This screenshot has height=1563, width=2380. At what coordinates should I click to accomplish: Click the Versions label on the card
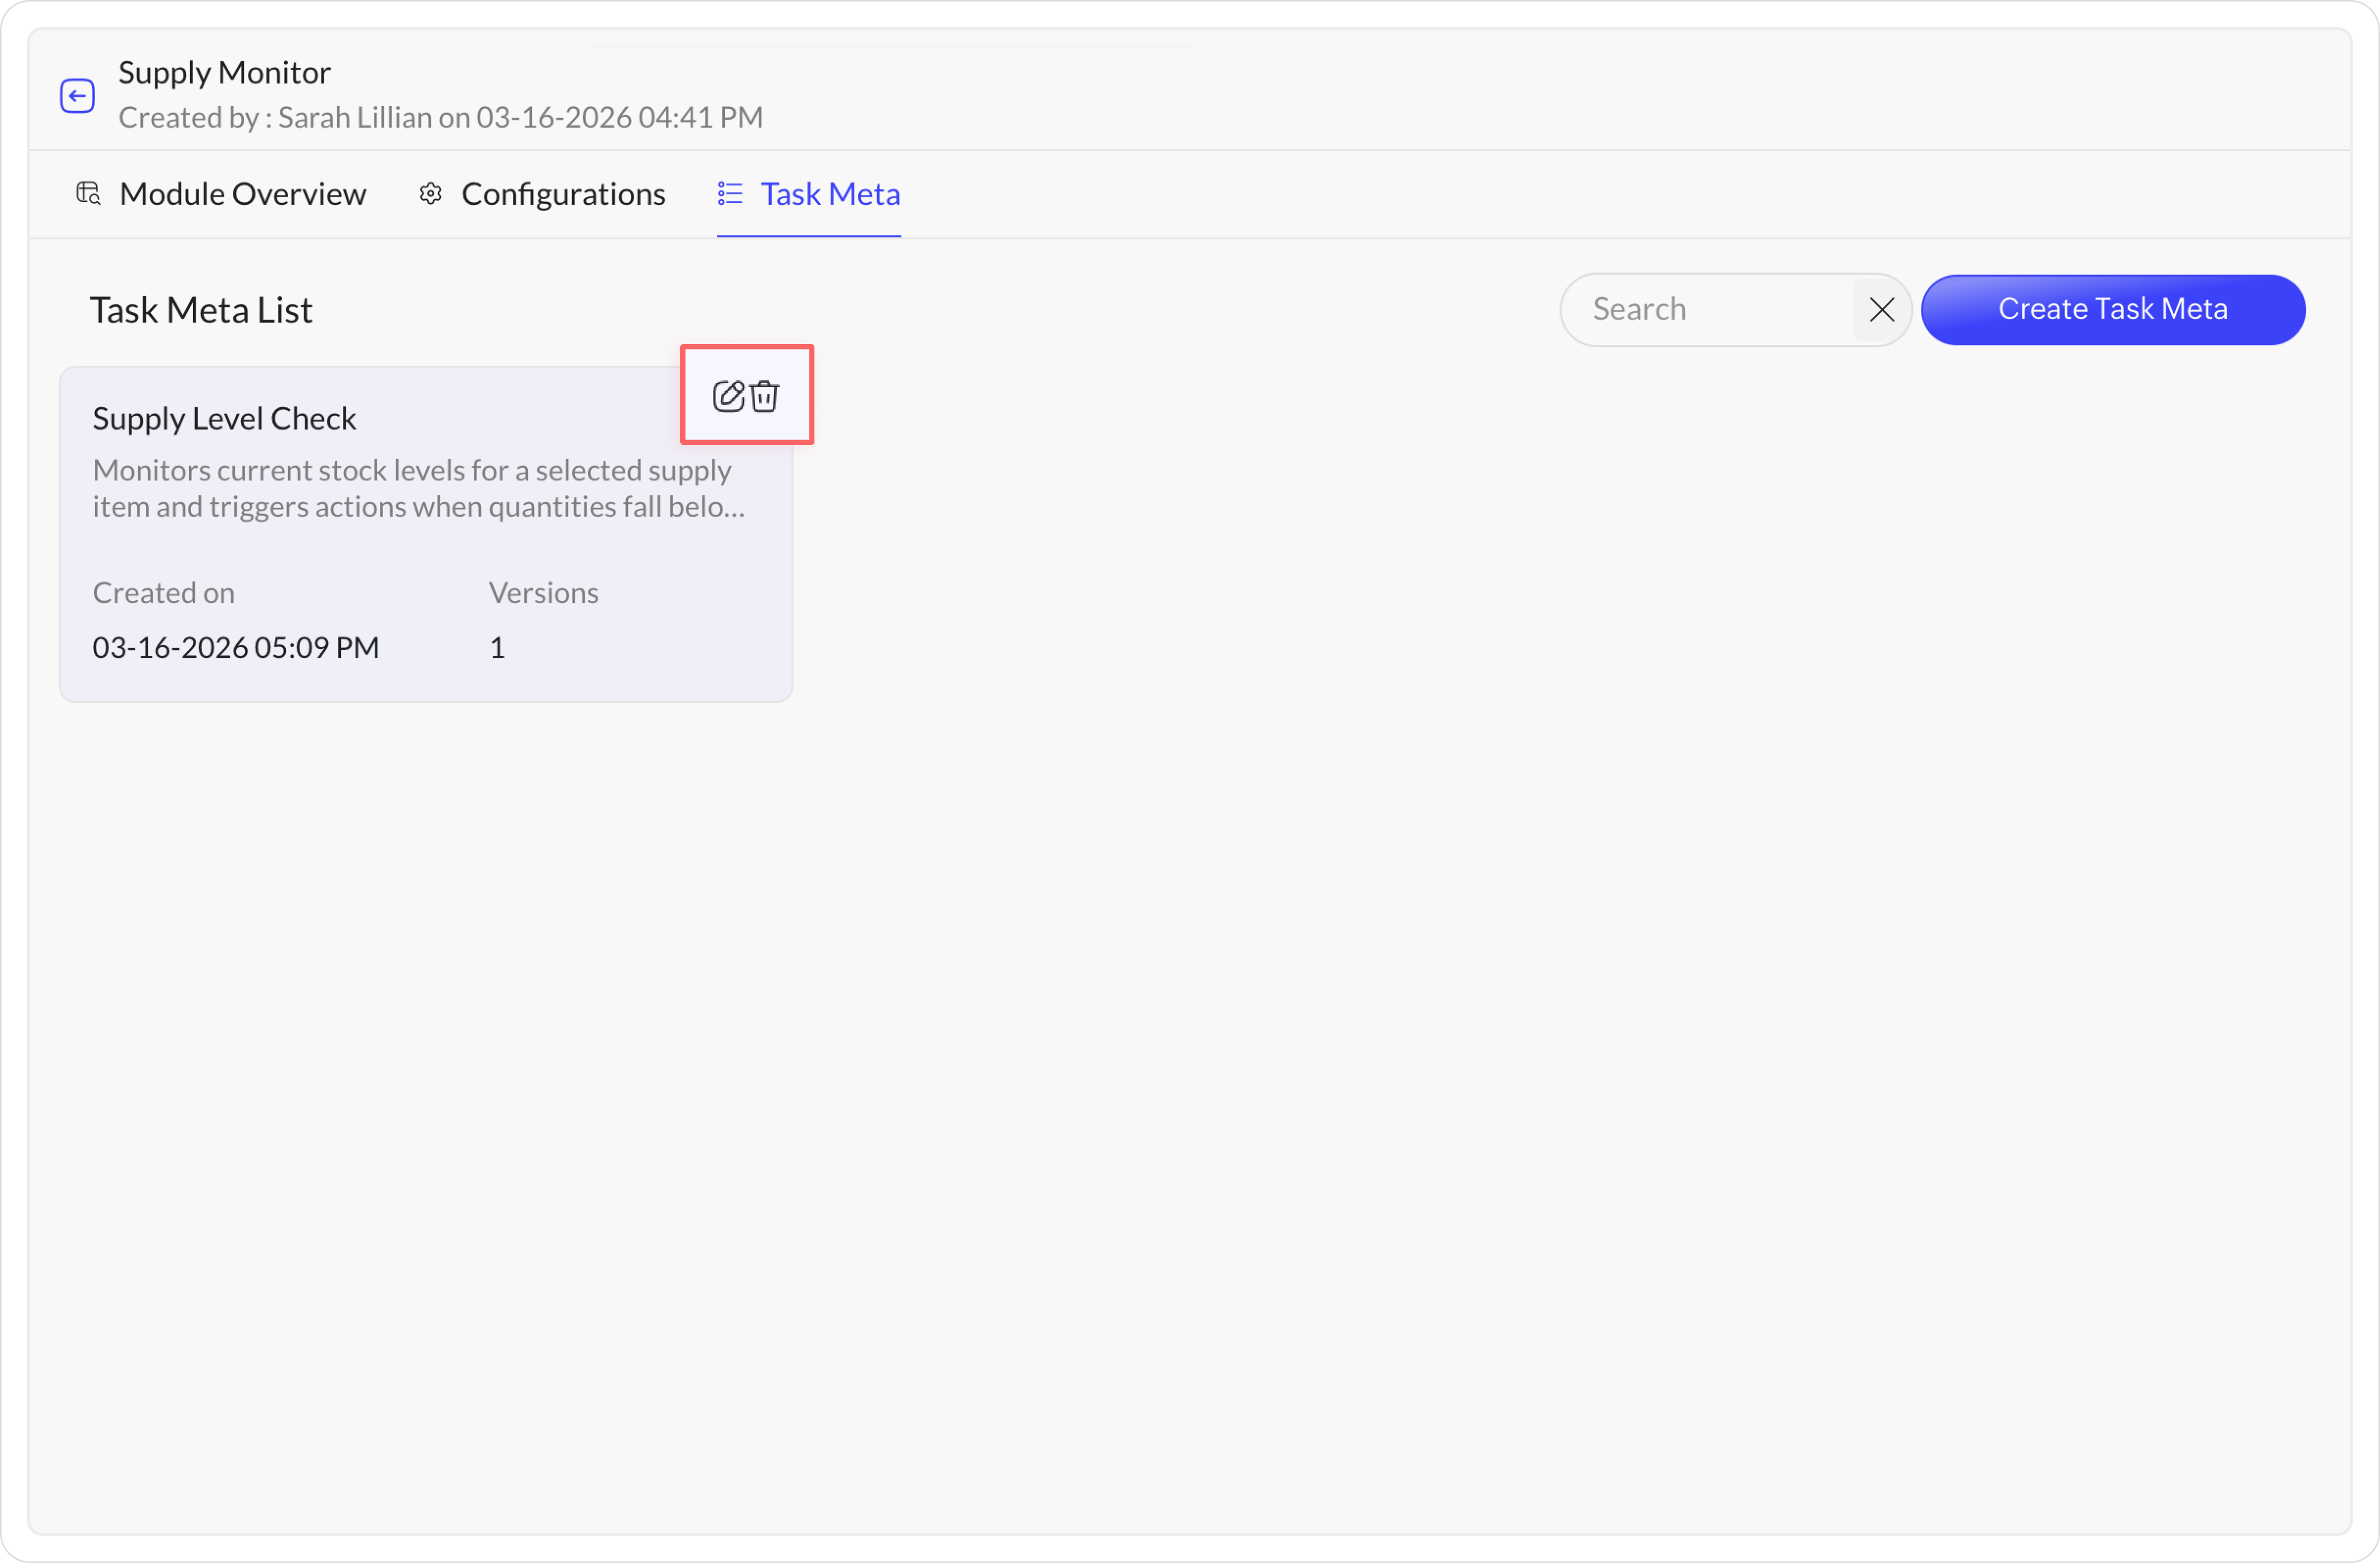point(543,593)
